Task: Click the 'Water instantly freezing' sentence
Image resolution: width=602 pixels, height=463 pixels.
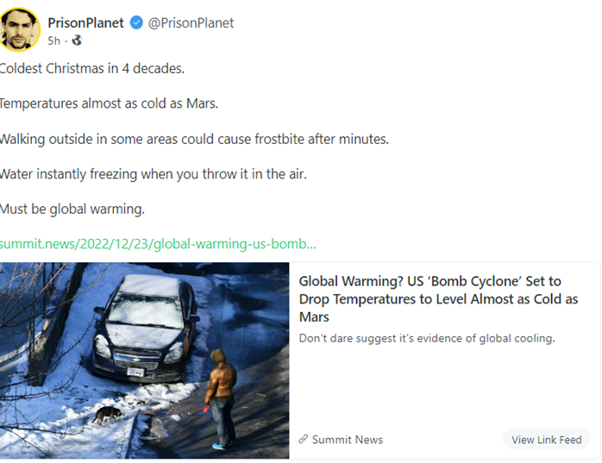Action: 153,174
